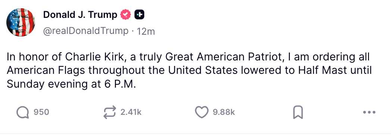Click the @realDonaldTrump handle

[86, 31]
